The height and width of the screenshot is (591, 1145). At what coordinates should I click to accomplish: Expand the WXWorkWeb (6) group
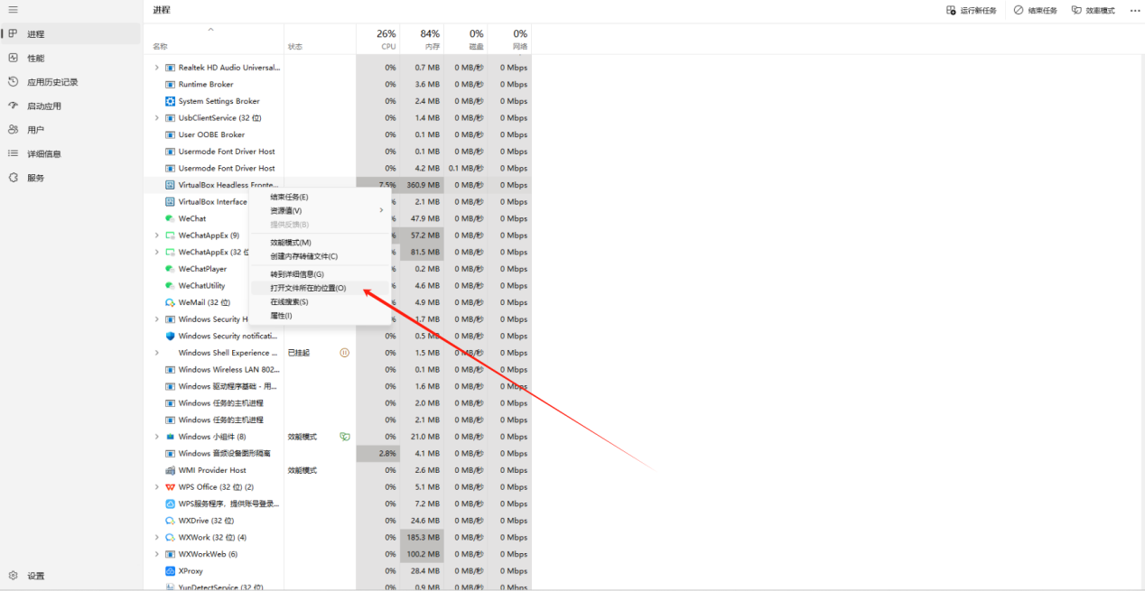(x=156, y=554)
